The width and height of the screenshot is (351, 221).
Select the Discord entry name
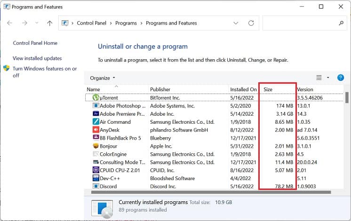pos(108,186)
